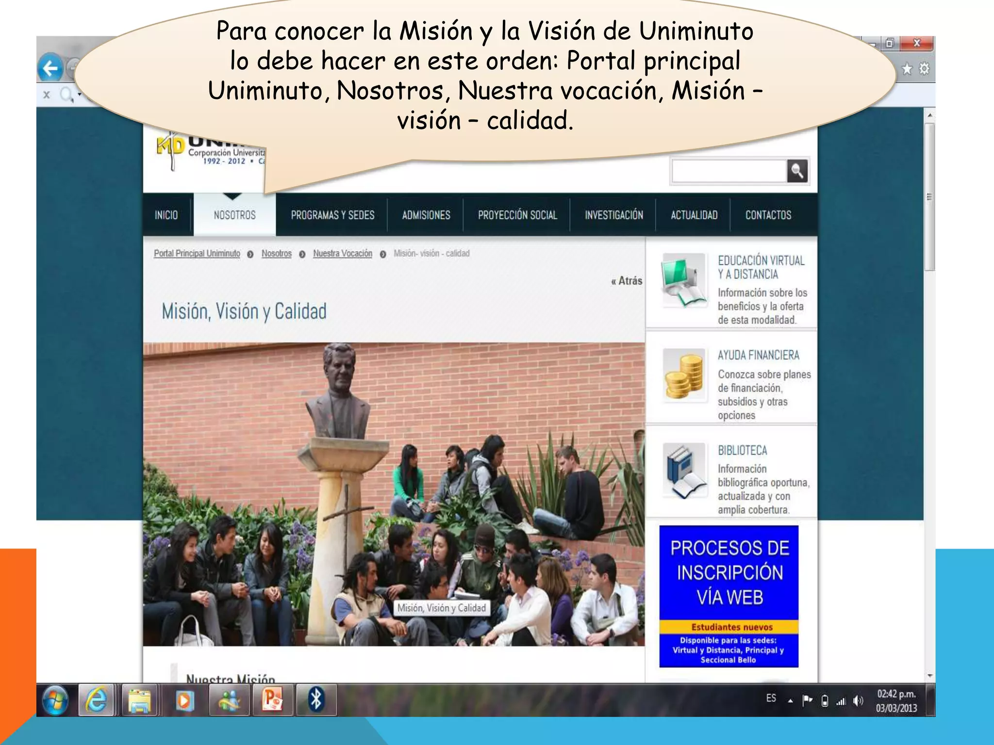This screenshot has height=745, width=994.
Task: Open Windows Explorer folder in taskbar
Action: pos(139,700)
